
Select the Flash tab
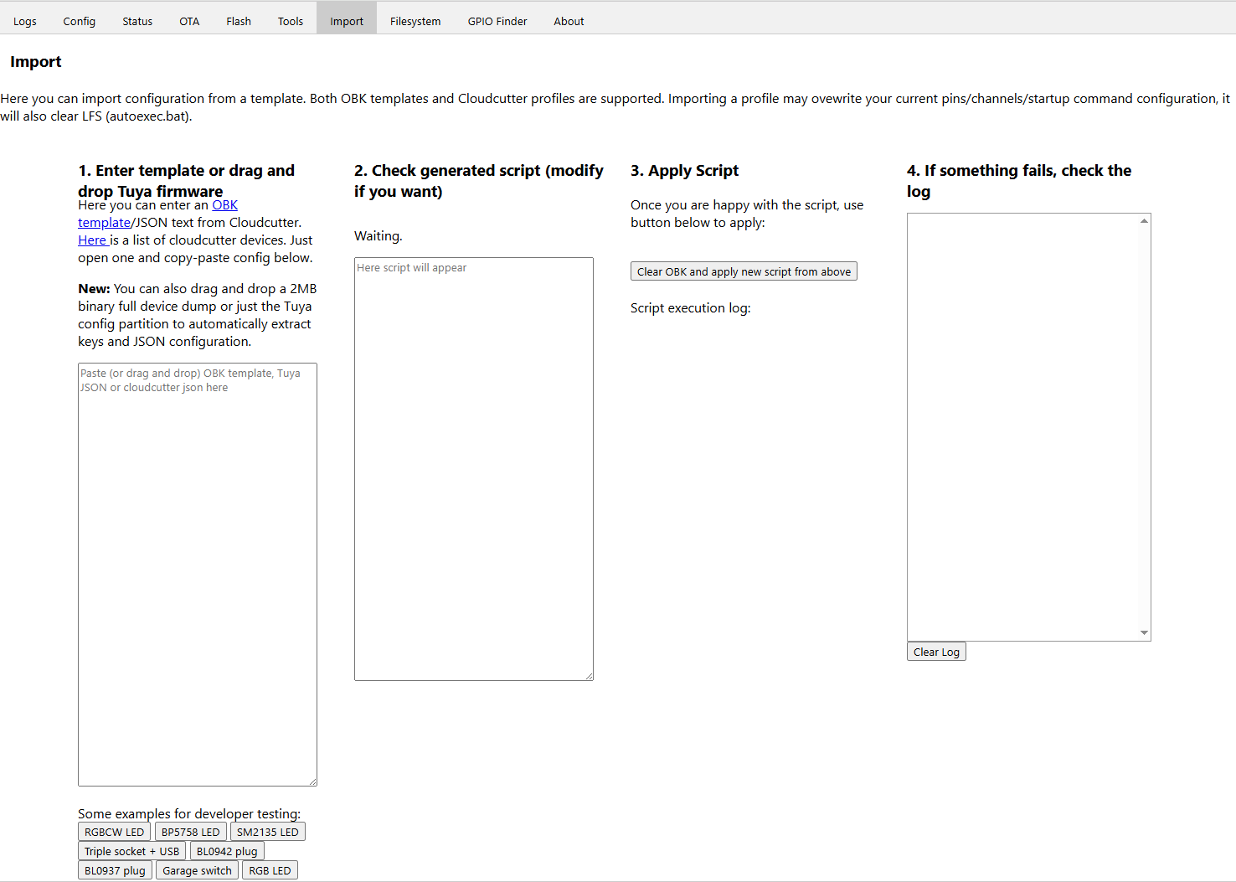(x=239, y=21)
